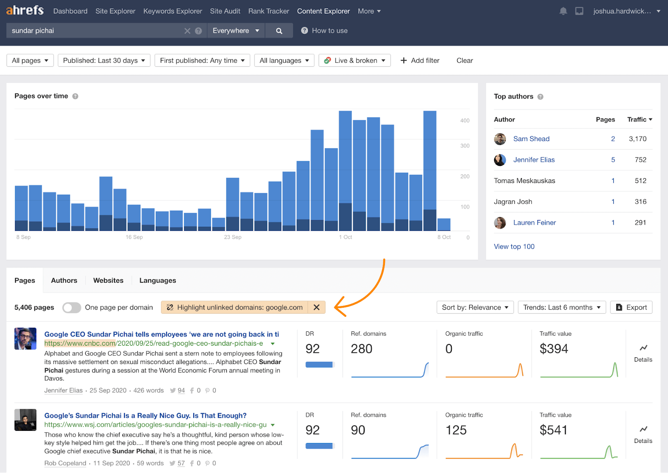
Task: Click help icon beside Pages over time
Action: [75, 96]
